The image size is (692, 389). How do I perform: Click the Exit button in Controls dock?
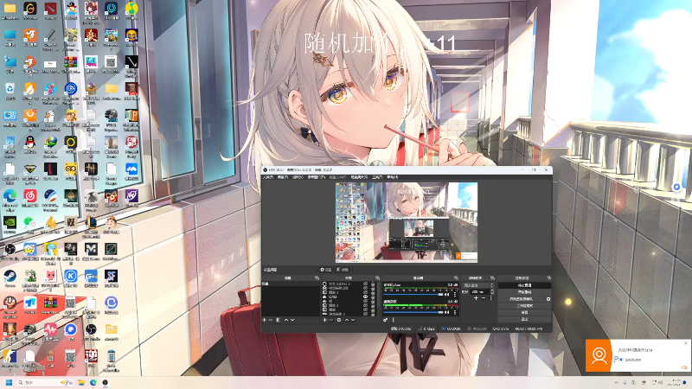pyautogui.click(x=524, y=319)
